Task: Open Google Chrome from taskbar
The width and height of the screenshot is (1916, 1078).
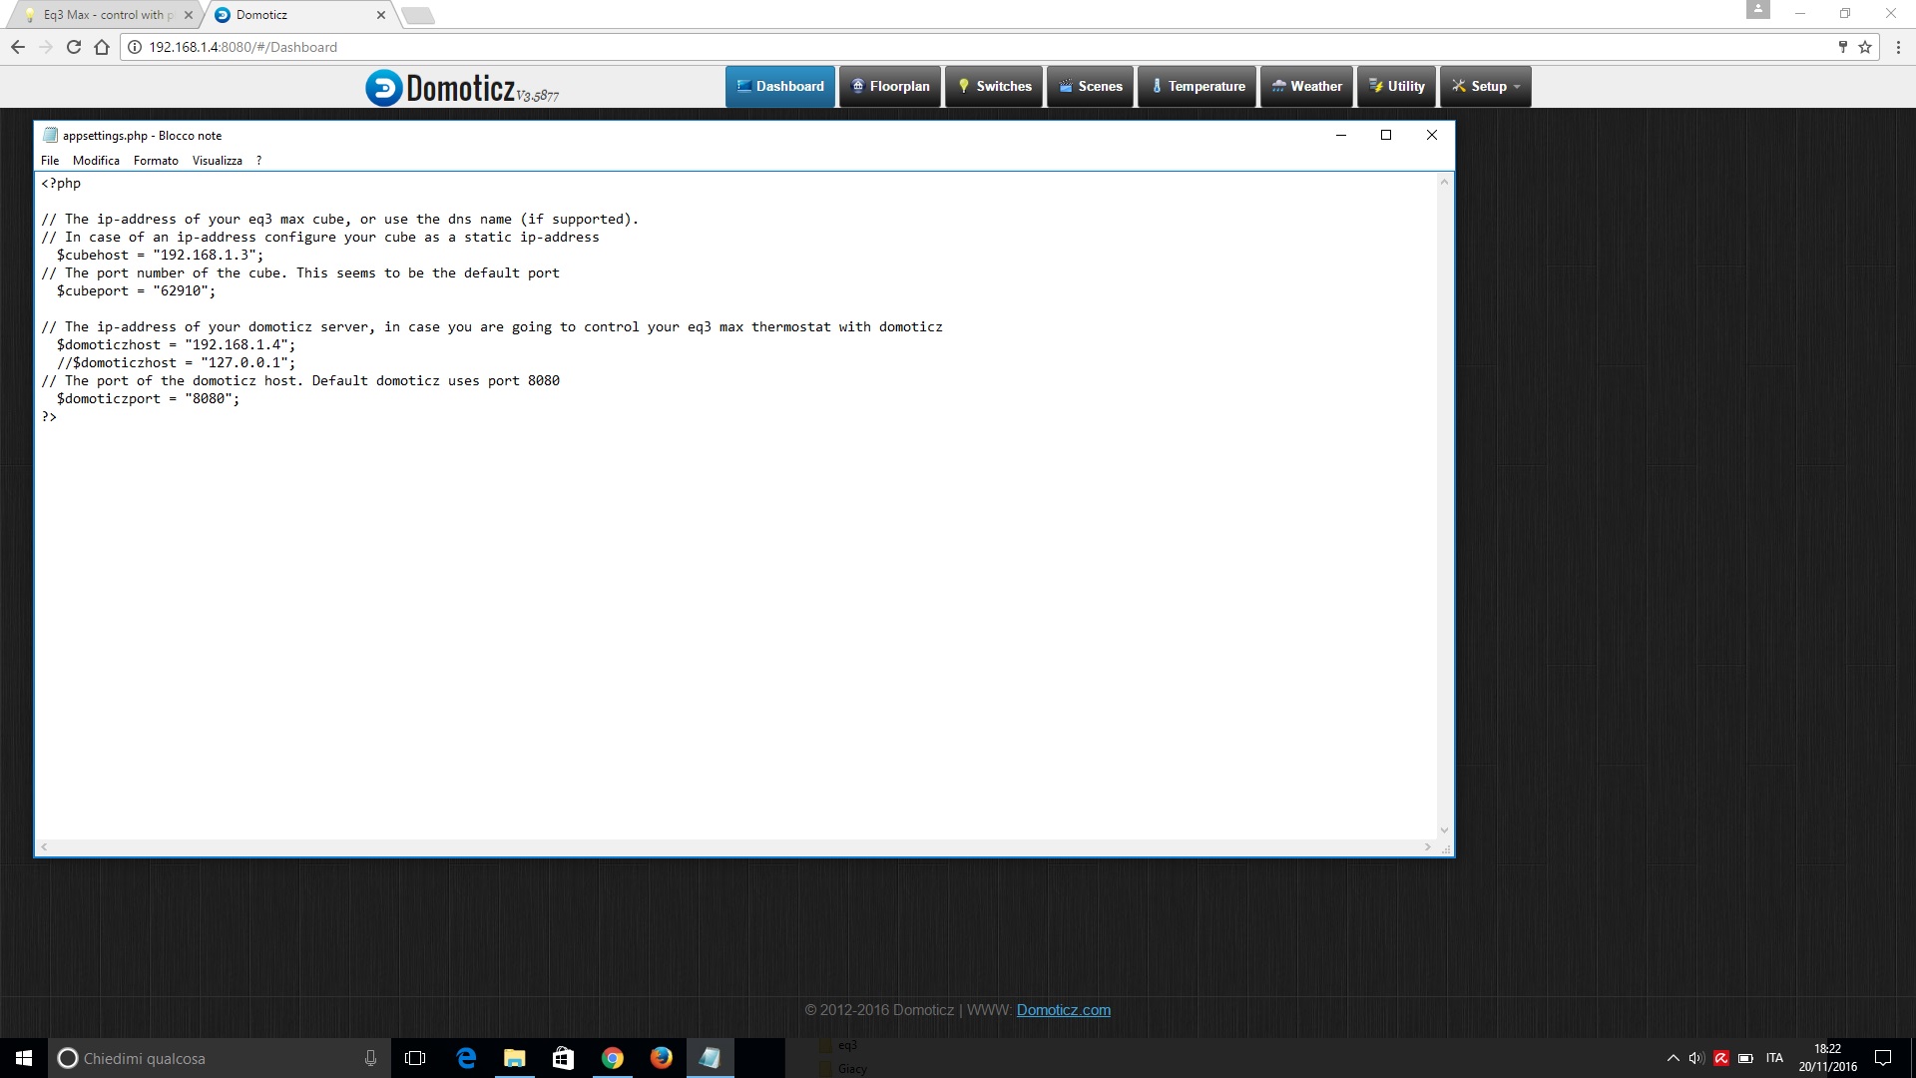Action: [x=613, y=1058]
